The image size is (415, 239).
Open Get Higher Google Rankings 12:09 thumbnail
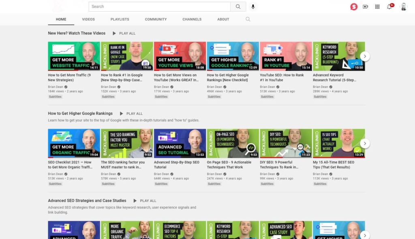point(233,56)
